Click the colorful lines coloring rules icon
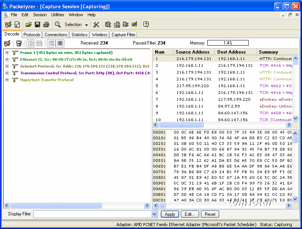Viewport: 302px width, 229px height. tap(134, 25)
